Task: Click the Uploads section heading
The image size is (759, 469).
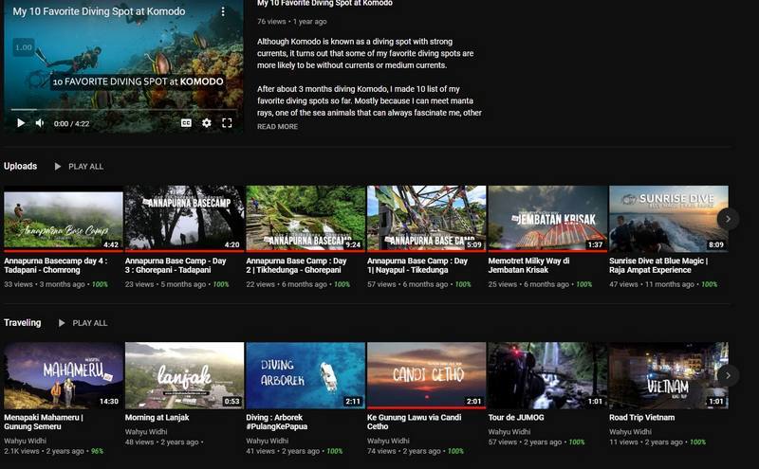Action: [20, 166]
